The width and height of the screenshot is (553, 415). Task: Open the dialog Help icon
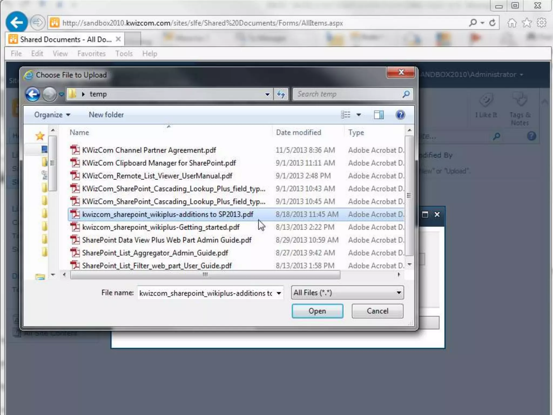400,115
